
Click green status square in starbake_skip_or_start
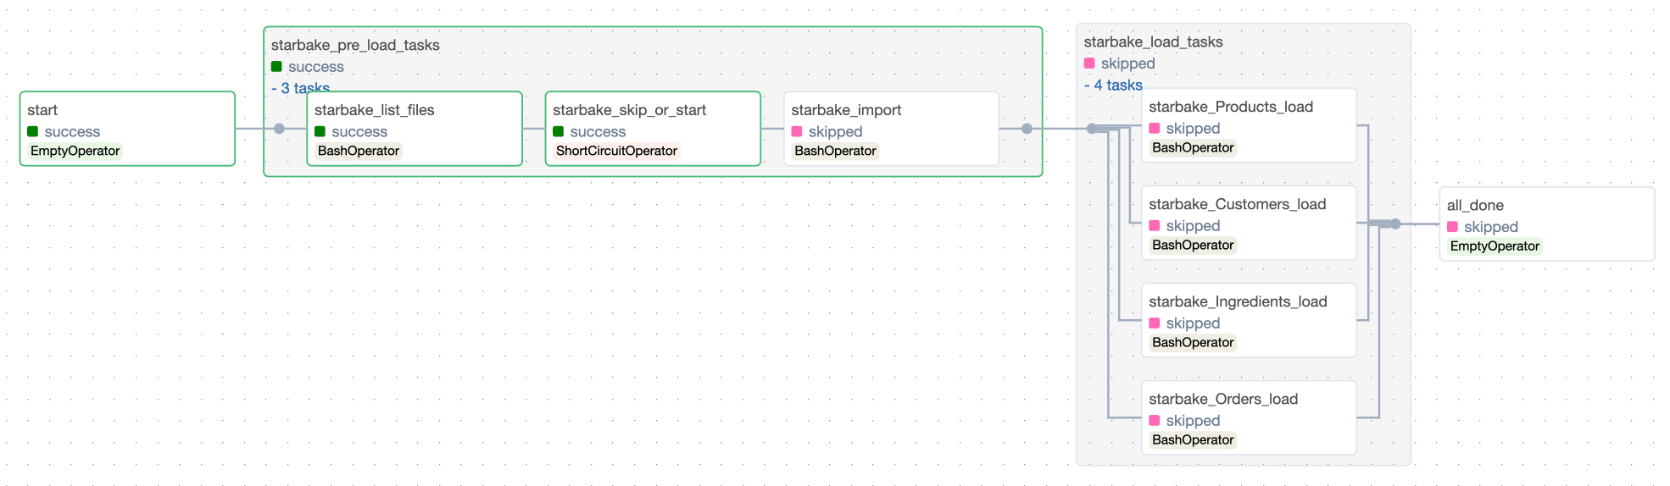[559, 131]
